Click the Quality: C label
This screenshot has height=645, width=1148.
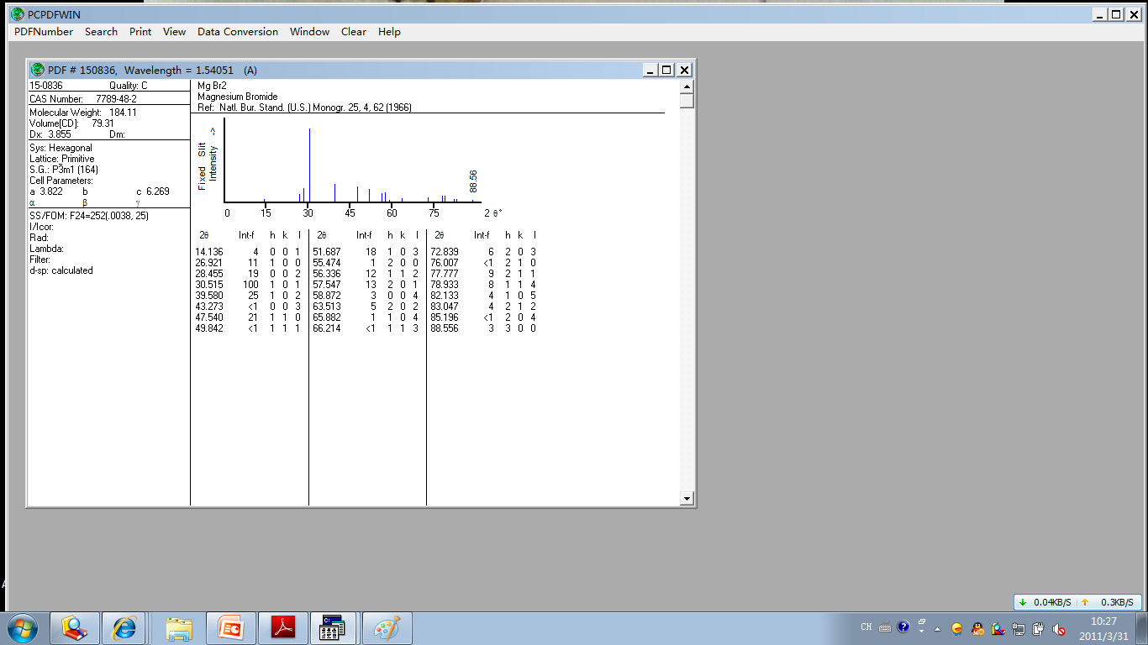coord(129,86)
